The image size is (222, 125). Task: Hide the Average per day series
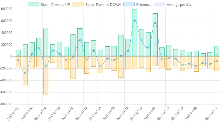[x=179, y=5]
